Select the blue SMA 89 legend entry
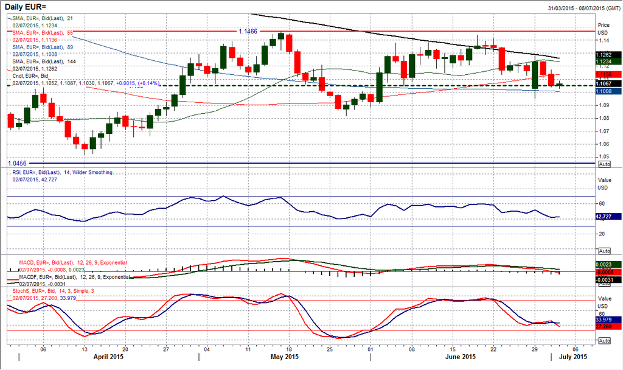The height and width of the screenshot is (370, 623). (x=43, y=47)
